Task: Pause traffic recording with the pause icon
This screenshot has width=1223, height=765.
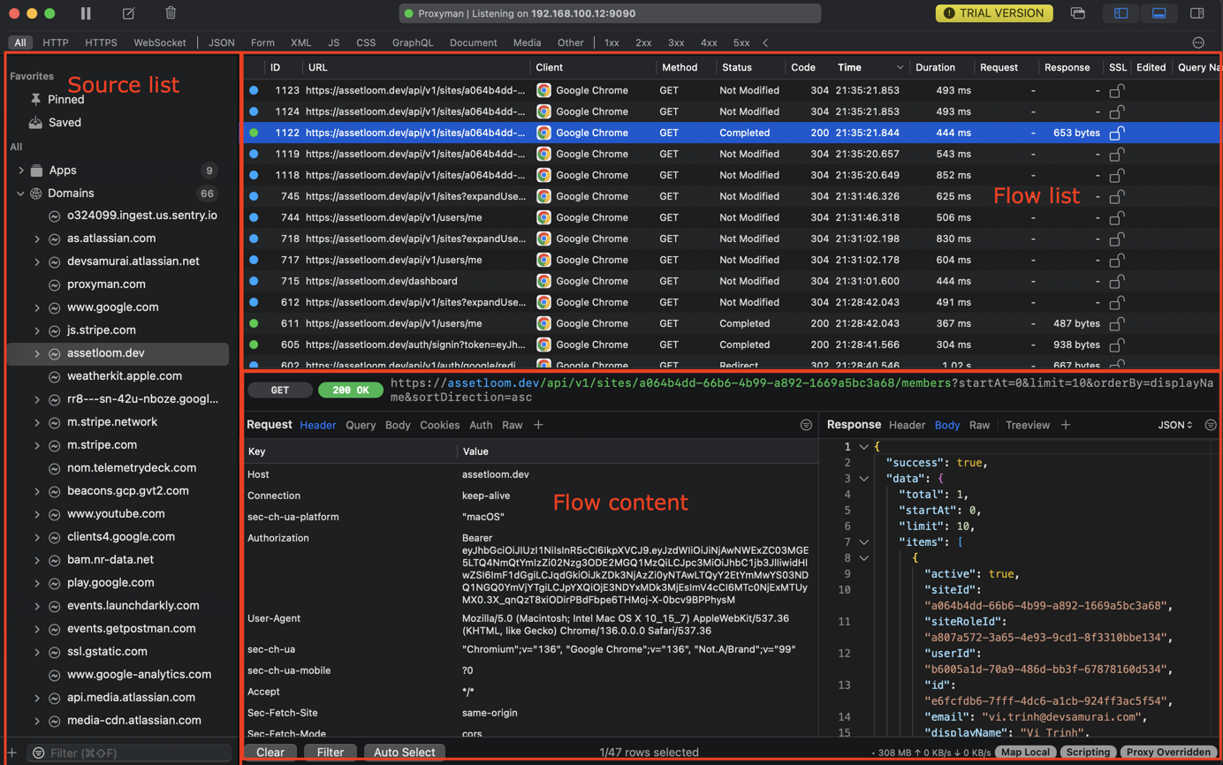Action: click(86, 13)
